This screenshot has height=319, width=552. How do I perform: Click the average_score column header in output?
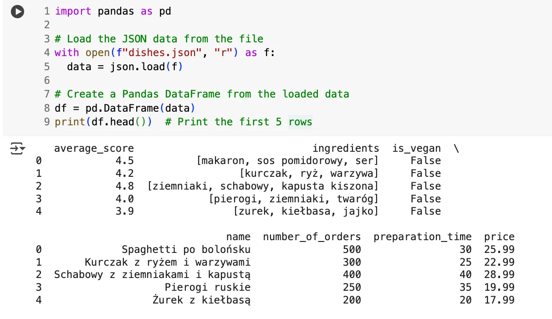pyautogui.click(x=94, y=148)
